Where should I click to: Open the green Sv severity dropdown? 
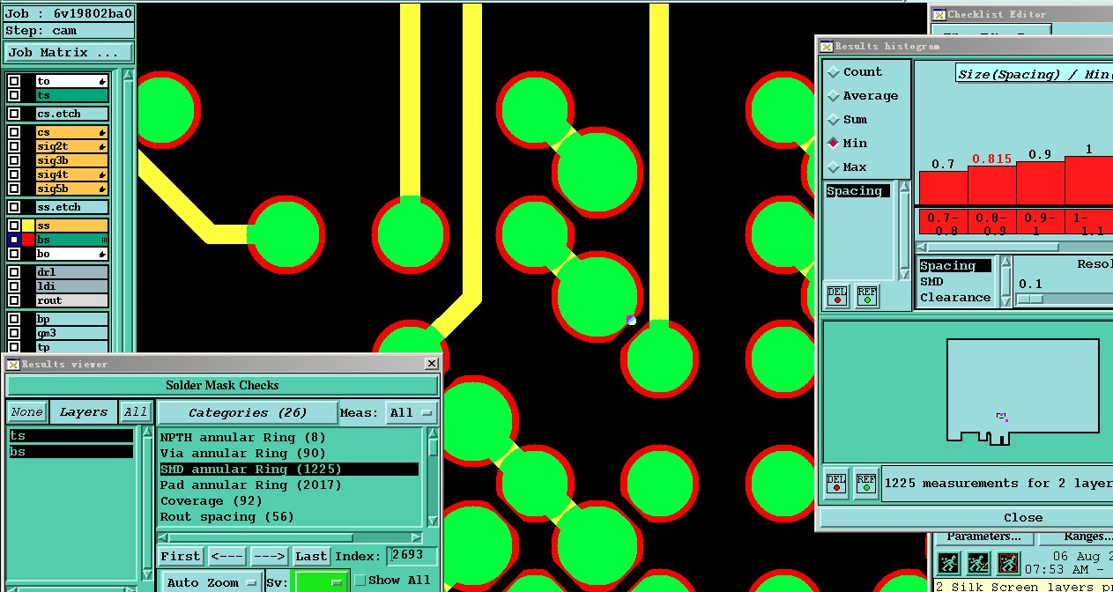(x=321, y=582)
